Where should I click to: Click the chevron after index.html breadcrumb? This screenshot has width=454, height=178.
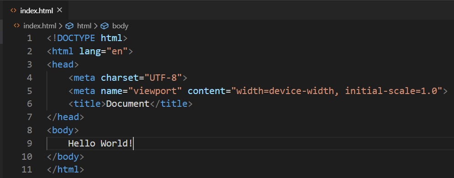60,26
